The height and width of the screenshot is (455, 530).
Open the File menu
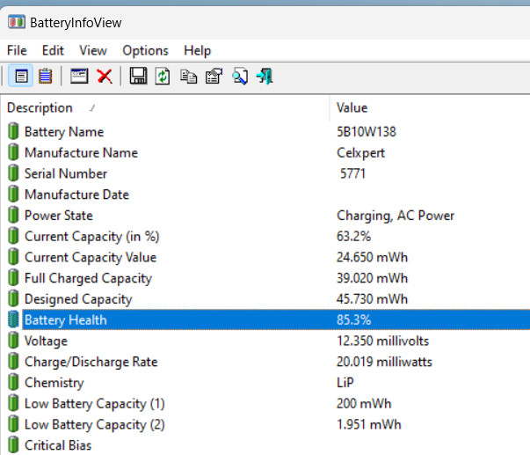click(17, 50)
